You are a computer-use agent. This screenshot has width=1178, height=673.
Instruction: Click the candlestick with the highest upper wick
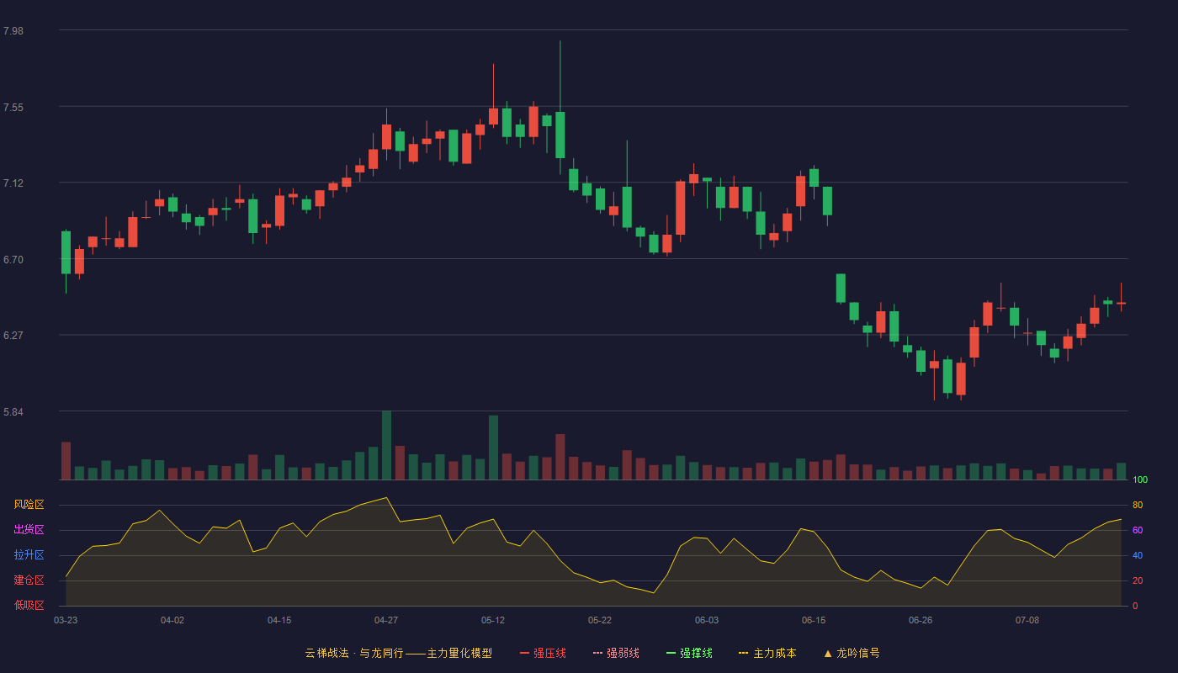560,135
